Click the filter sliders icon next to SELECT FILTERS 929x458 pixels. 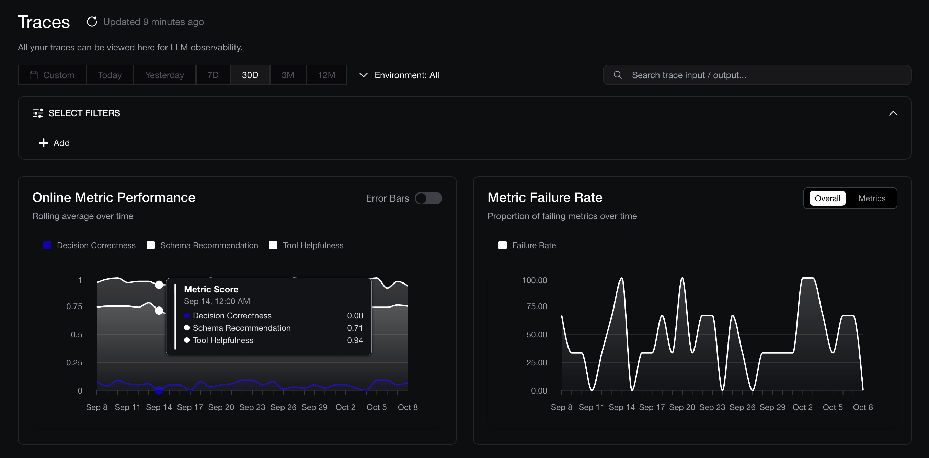(37, 113)
